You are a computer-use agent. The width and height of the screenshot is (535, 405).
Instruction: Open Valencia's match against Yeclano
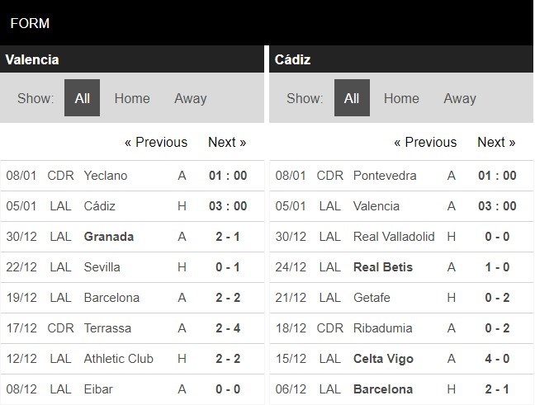(132, 176)
